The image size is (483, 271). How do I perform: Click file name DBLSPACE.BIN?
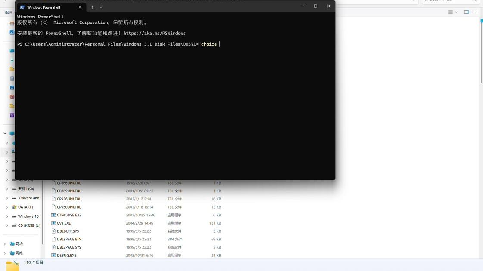[x=69, y=239]
